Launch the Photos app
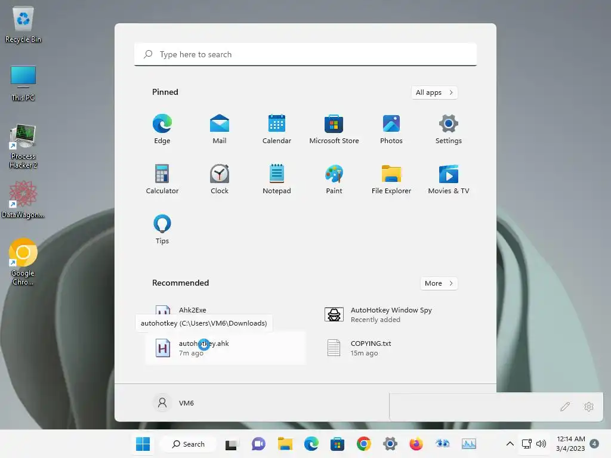Viewport: 611px width, 458px height. point(391,129)
